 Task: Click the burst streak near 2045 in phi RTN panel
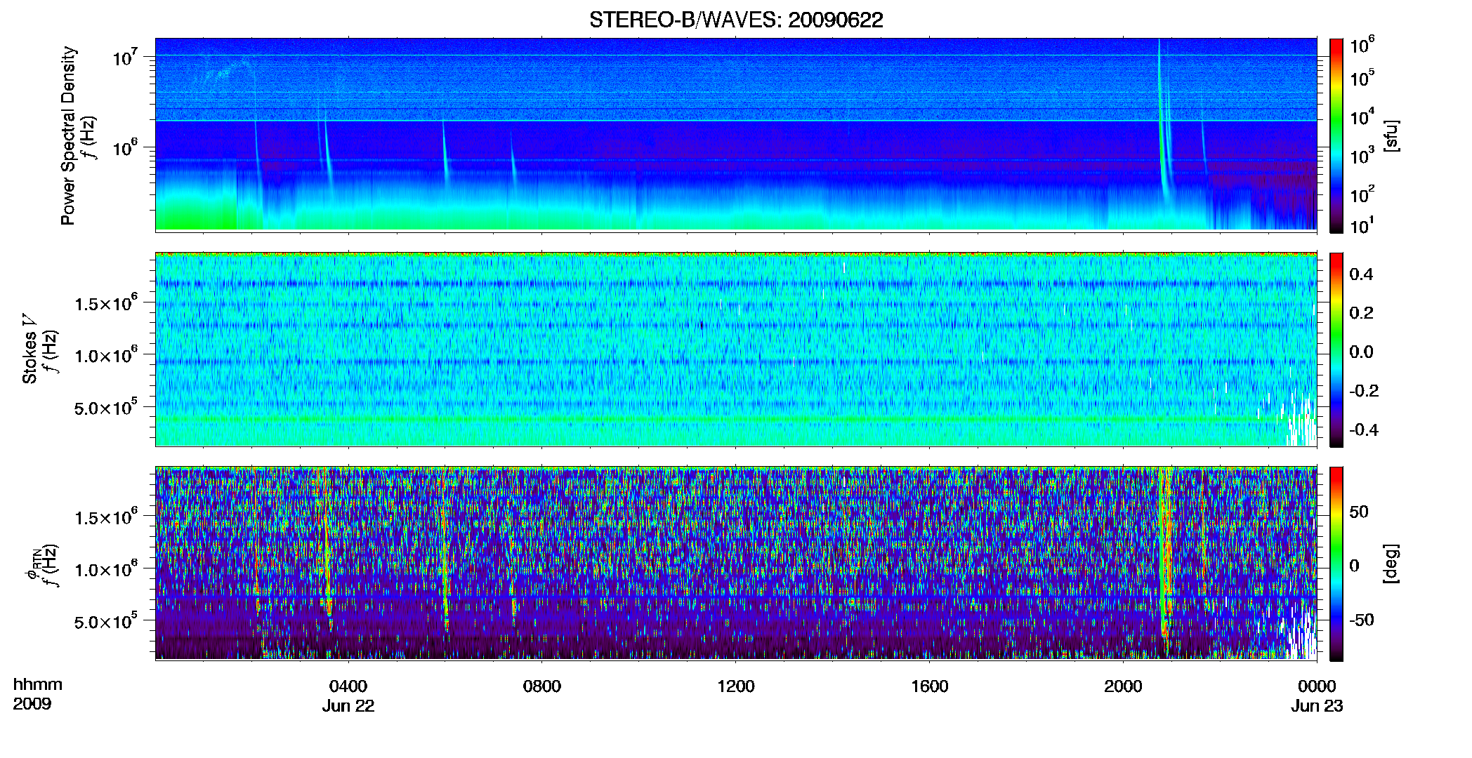tap(1165, 554)
